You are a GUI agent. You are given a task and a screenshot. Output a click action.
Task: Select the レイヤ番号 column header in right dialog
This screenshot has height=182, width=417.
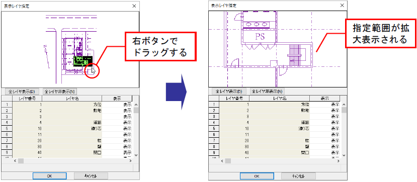tap(234, 99)
